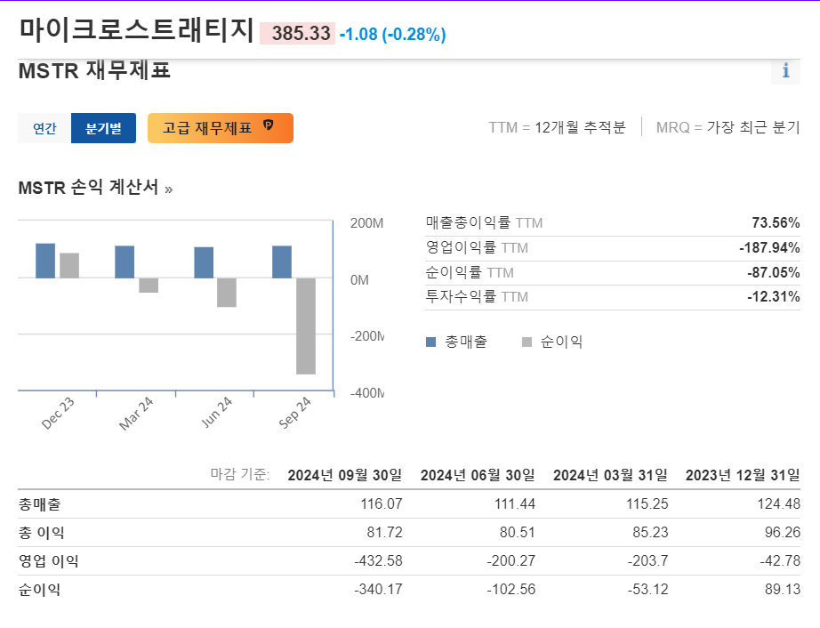Click the Mar 24 revenue bar

click(x=125, y=262)
